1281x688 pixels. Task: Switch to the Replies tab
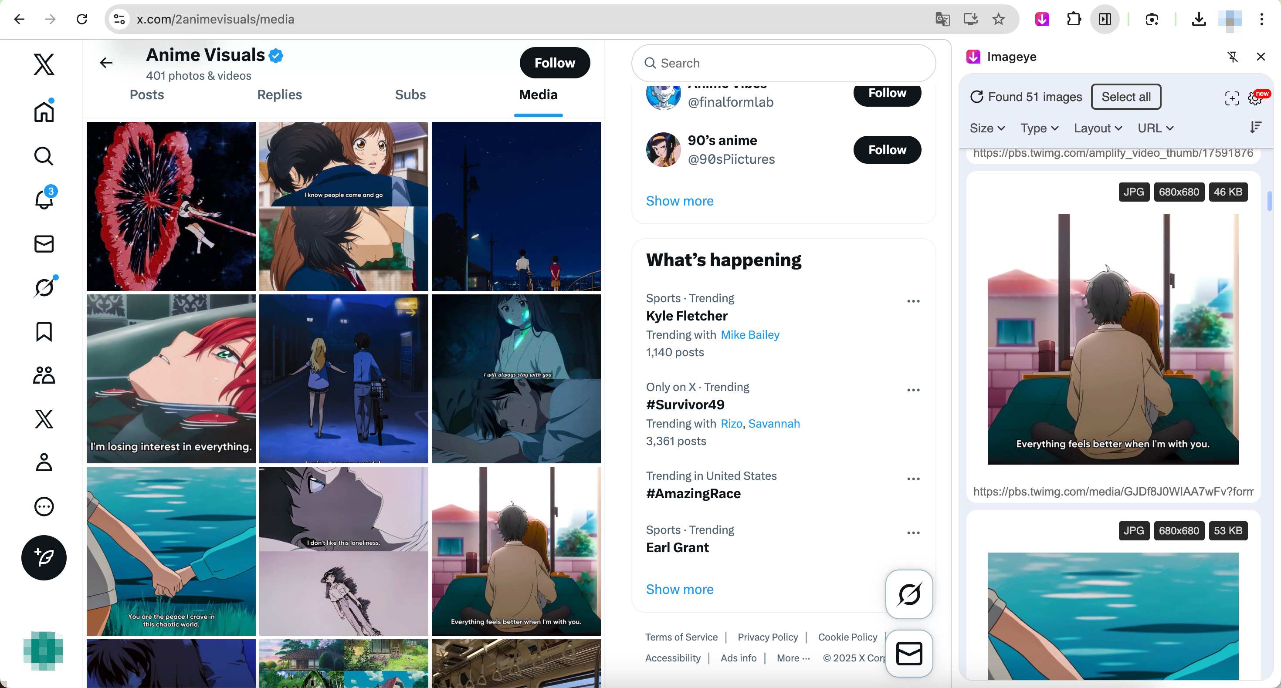tap(279, 94)
